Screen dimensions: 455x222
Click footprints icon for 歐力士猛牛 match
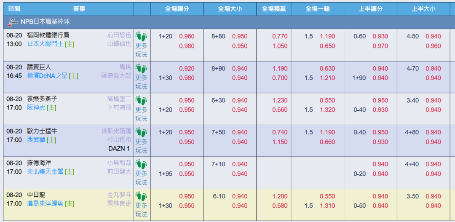coord(142,133)
